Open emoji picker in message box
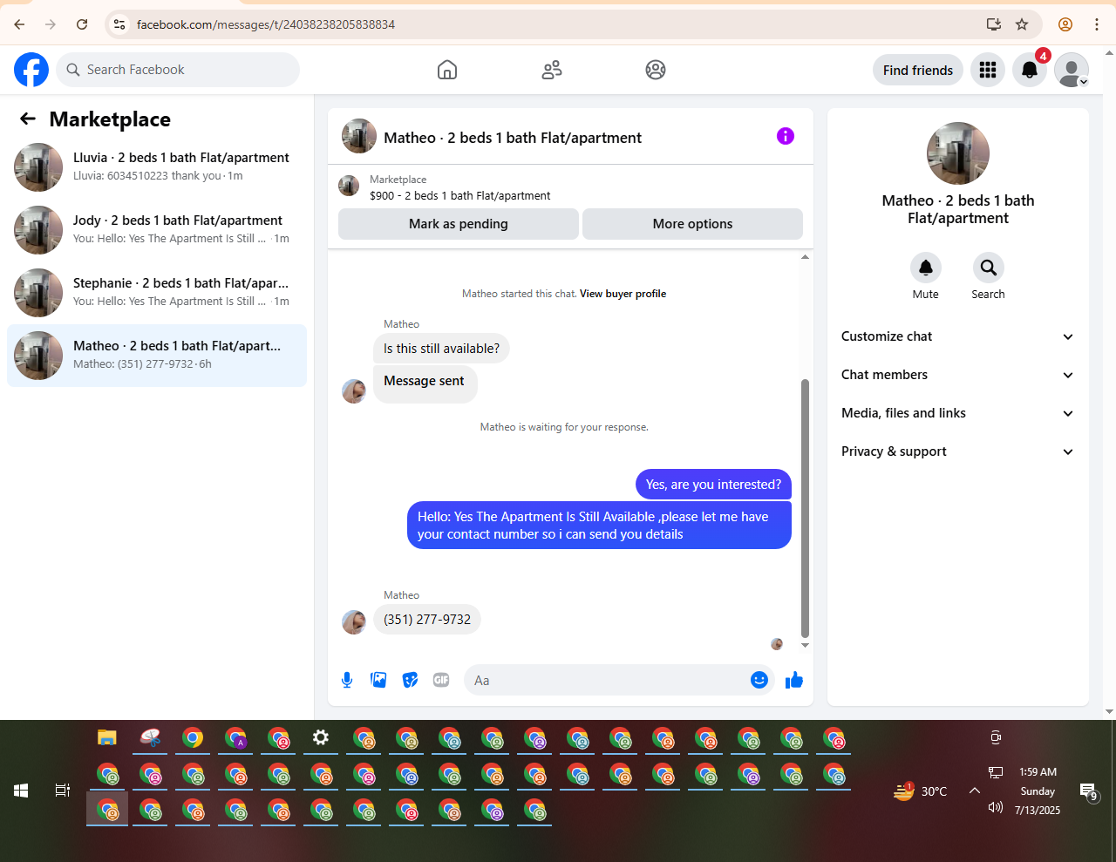 pyautogui.click(x=759, y=680)
